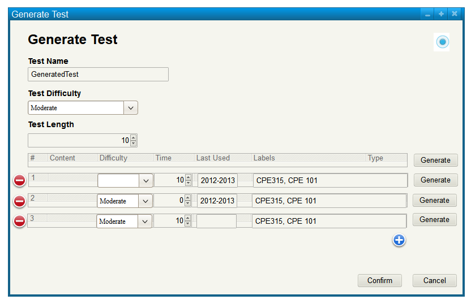Viewport: 471px width, 304px height.
Task: Confirm the generated test
Action: (379, 280)
